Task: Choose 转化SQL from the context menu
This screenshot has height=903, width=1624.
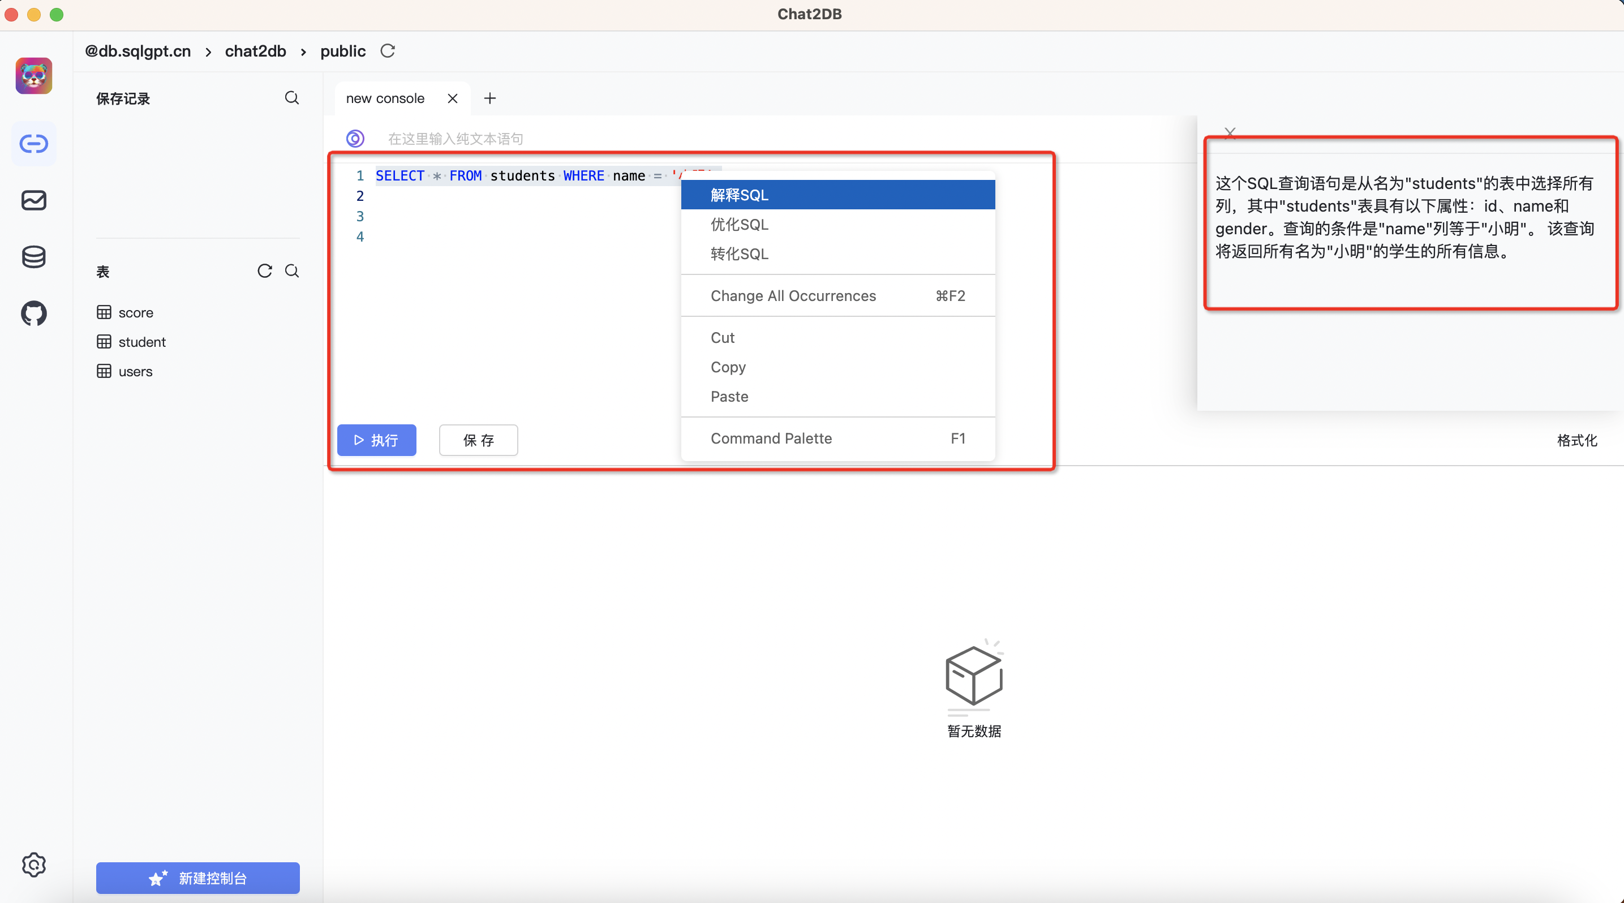Action: point(740,254)
